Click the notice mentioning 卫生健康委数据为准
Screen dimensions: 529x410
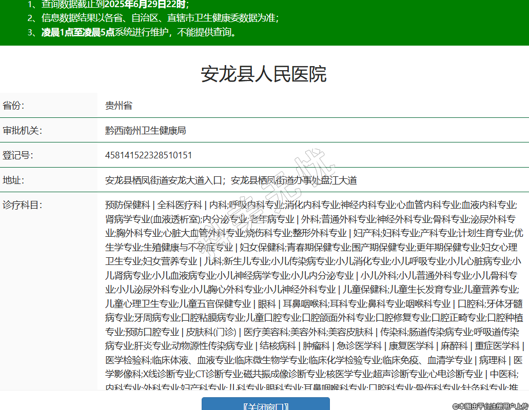tap(160, 18)
